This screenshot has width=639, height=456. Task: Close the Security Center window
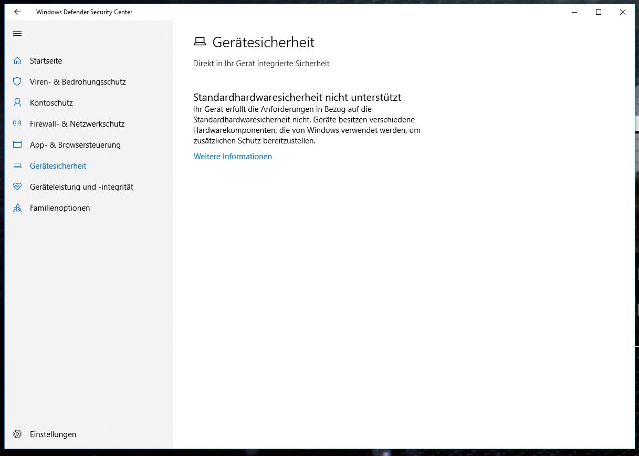[622, 12]
